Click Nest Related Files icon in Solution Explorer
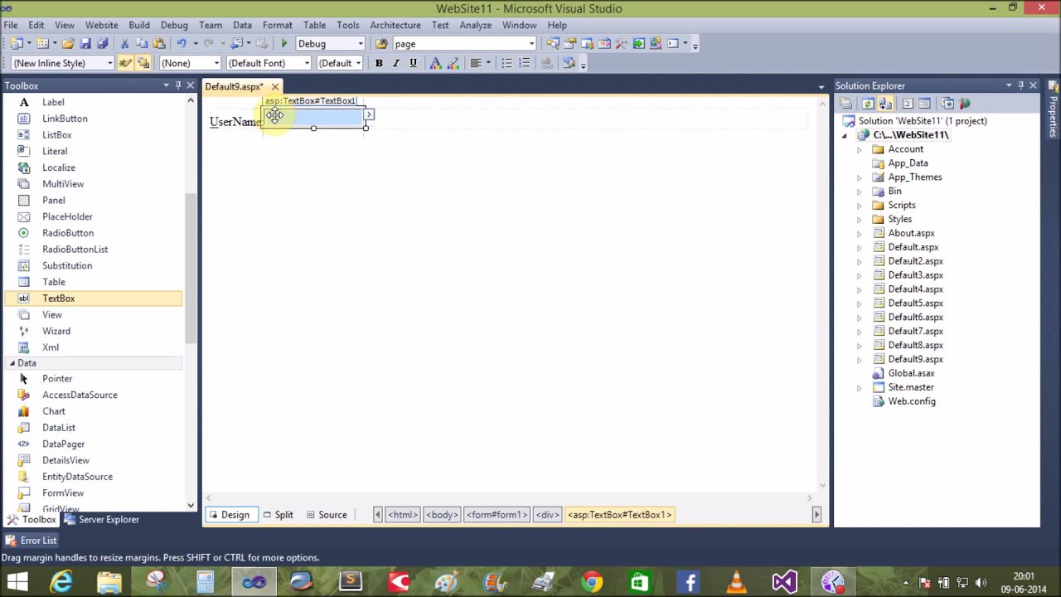The height and width of the screenshot is (597, 1061). coord(885,104)
